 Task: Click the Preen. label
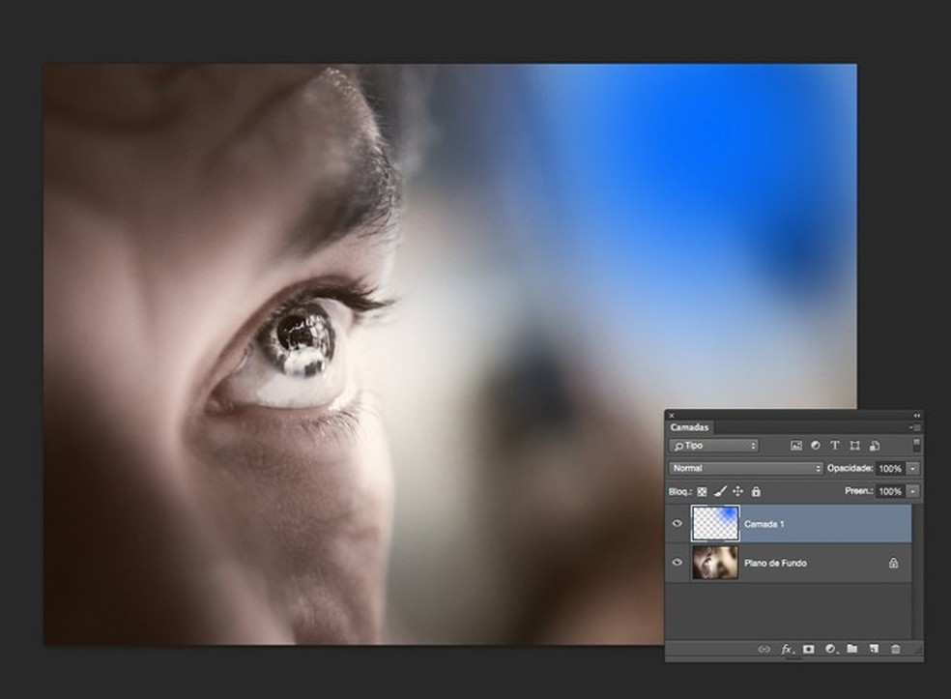[x=859, y=491]
